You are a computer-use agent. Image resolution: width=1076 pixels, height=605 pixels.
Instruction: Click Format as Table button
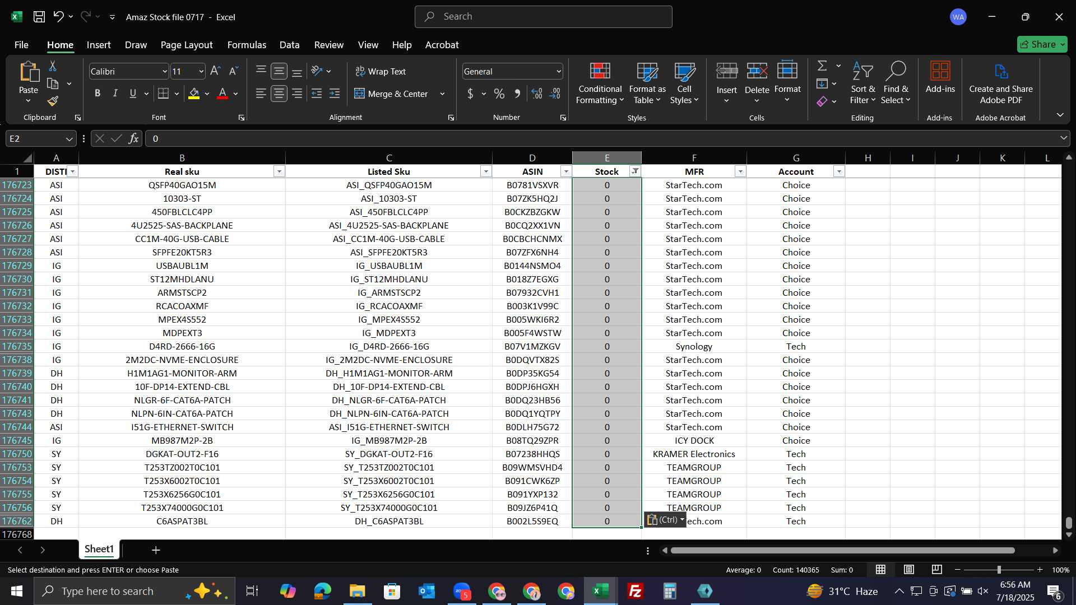click(647, 83)
